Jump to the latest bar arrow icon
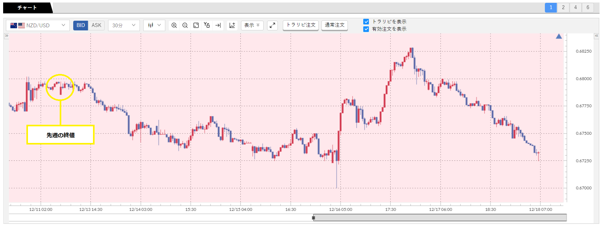 (x=218, y=25)
